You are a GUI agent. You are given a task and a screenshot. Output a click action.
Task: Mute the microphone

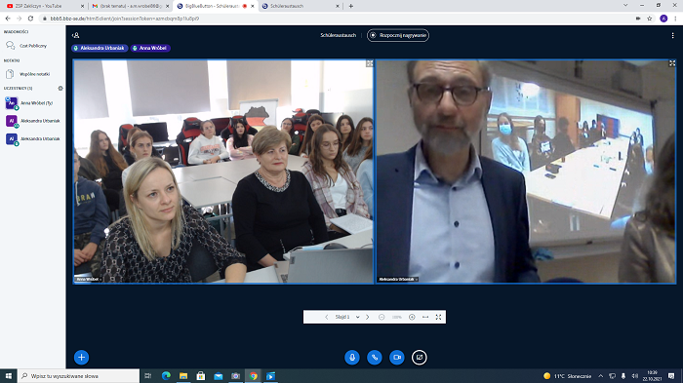352,358
